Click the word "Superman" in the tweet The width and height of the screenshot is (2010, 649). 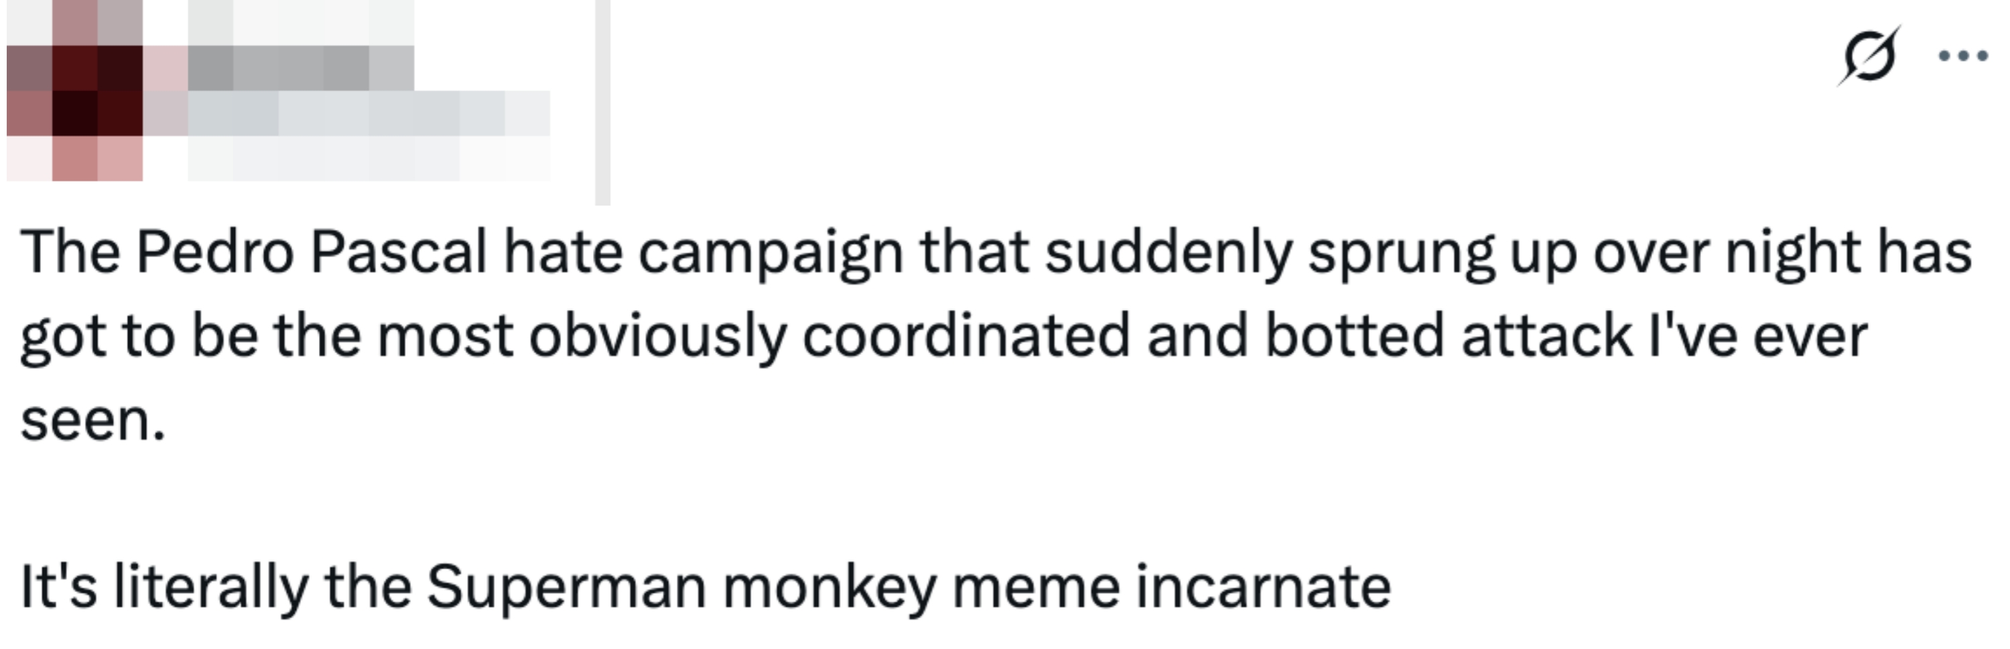565,587
